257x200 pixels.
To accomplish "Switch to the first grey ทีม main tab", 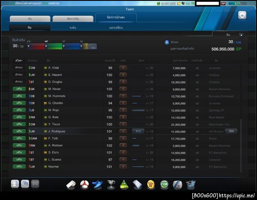I will (x=30, y=19).
